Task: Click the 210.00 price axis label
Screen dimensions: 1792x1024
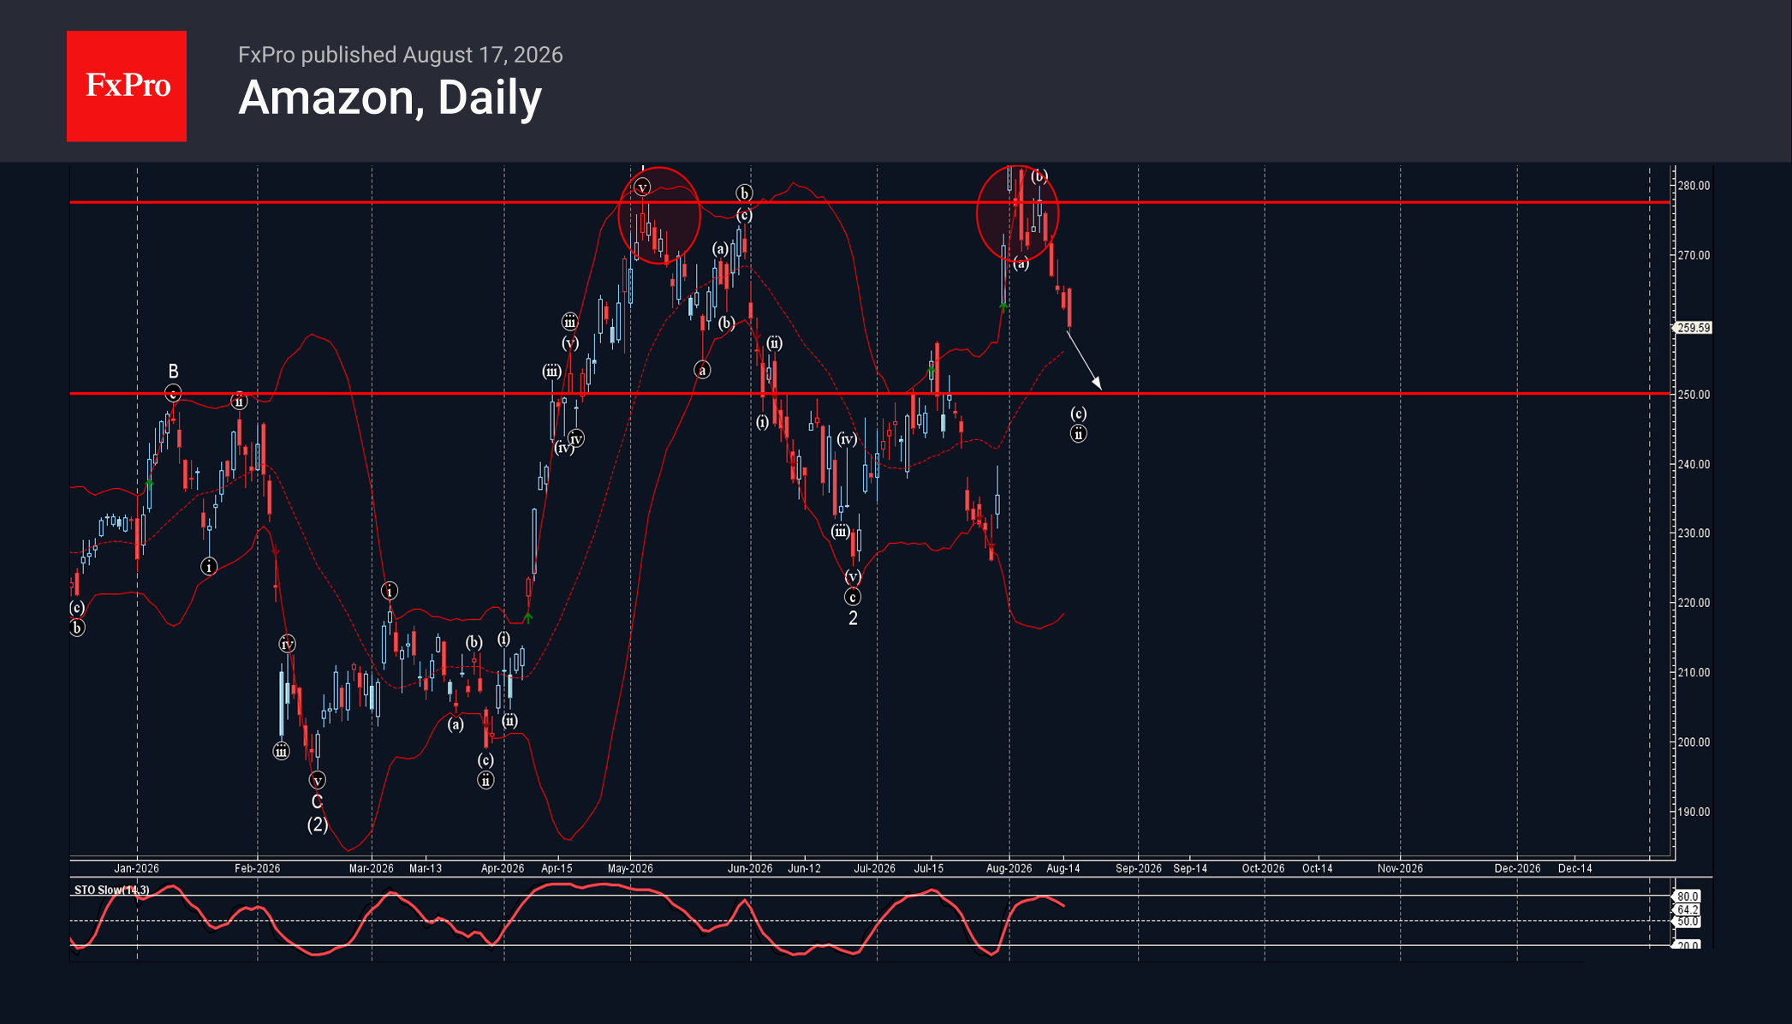Action: pos(1694,672)
